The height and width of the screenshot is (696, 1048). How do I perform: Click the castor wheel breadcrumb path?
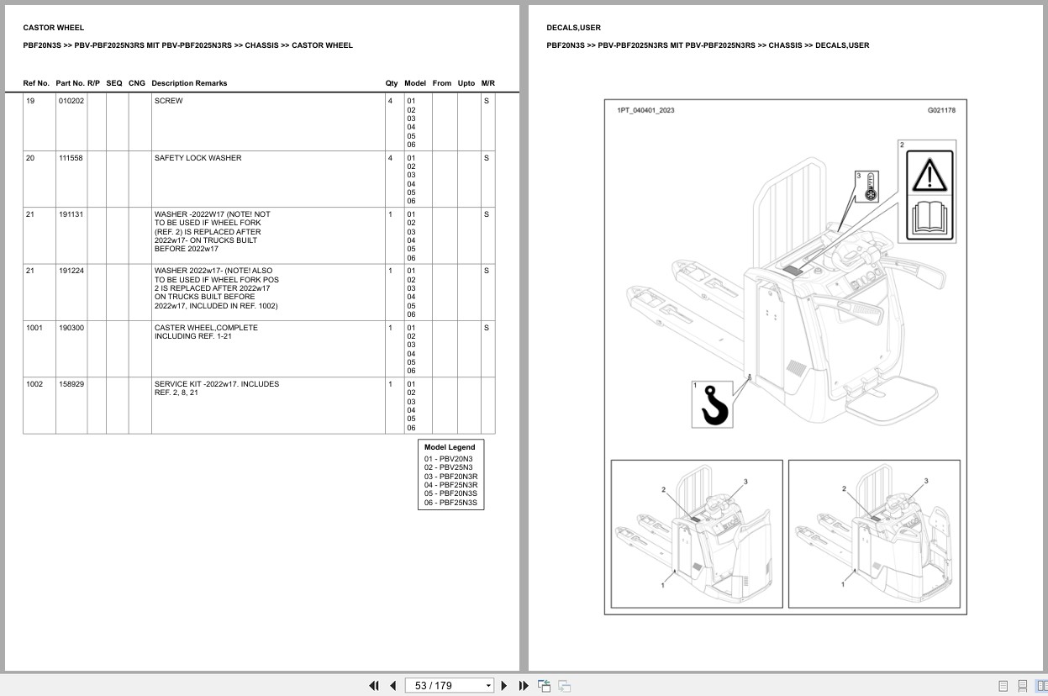click(x=188, y=45)
